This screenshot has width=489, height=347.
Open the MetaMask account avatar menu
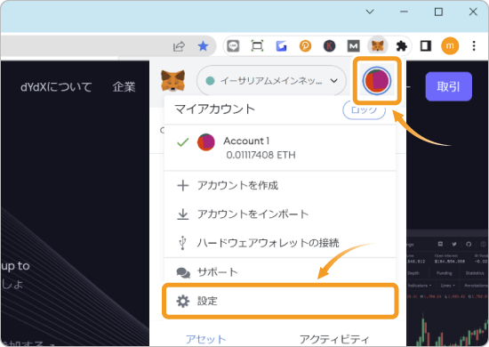coord(377,80)
